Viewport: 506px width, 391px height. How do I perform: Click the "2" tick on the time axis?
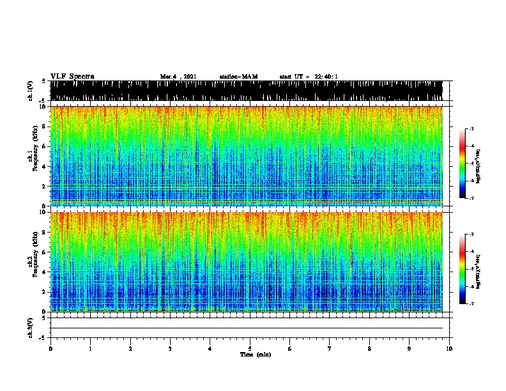(130, 348)
